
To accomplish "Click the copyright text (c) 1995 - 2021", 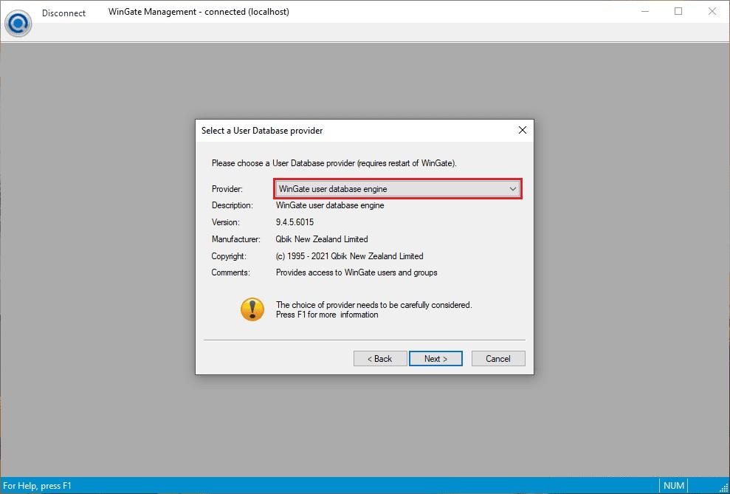I will [349, 256].
